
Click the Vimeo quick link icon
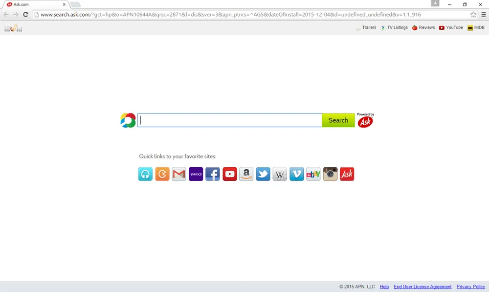click(297, 174)
